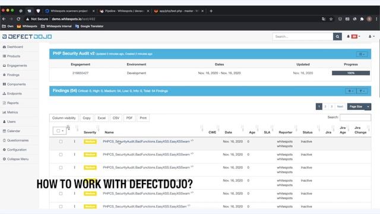Check the fifth finding row checkbox

[x=61, y=194]
